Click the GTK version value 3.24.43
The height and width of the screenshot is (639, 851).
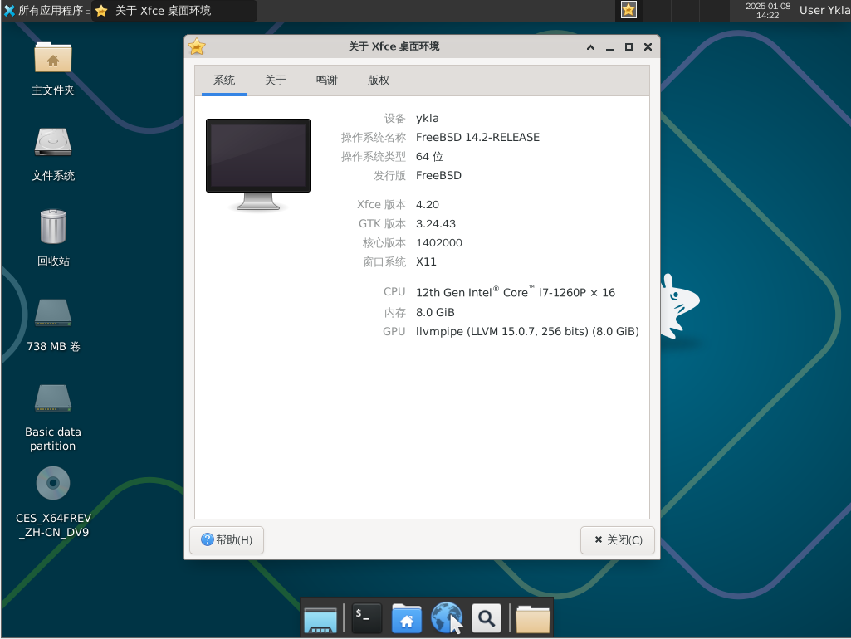tap(436, 223)
